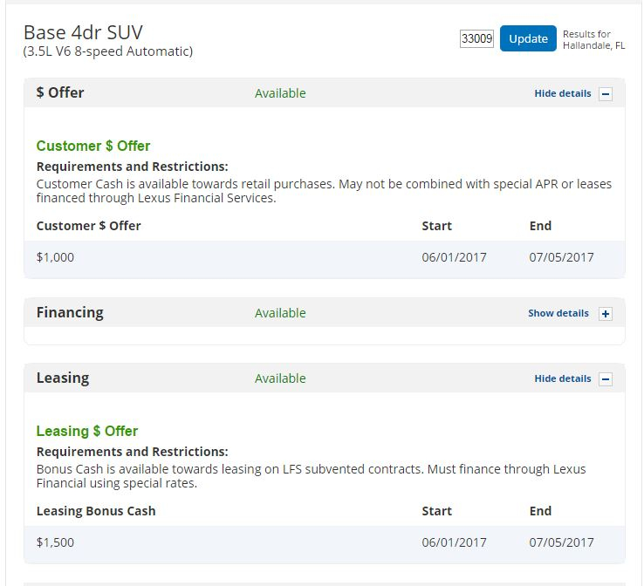The width and height of the screenshot is (644, 586).
Task: Click the $1,000 customer offer row
Action: pos(325,257)
